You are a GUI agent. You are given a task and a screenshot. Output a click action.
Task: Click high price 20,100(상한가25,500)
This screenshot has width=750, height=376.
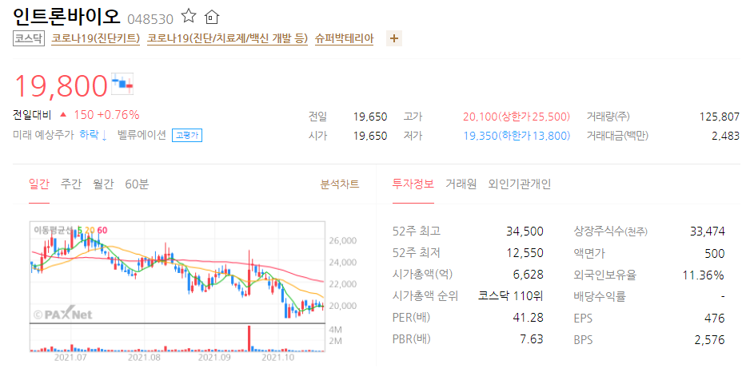[517, 117]
